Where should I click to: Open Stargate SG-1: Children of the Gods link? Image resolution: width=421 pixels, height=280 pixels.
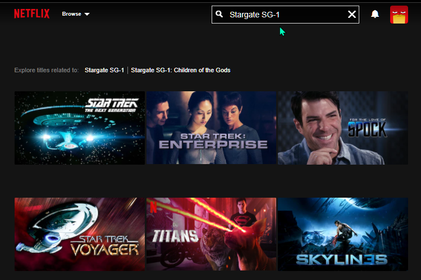(x=180, y=70)
